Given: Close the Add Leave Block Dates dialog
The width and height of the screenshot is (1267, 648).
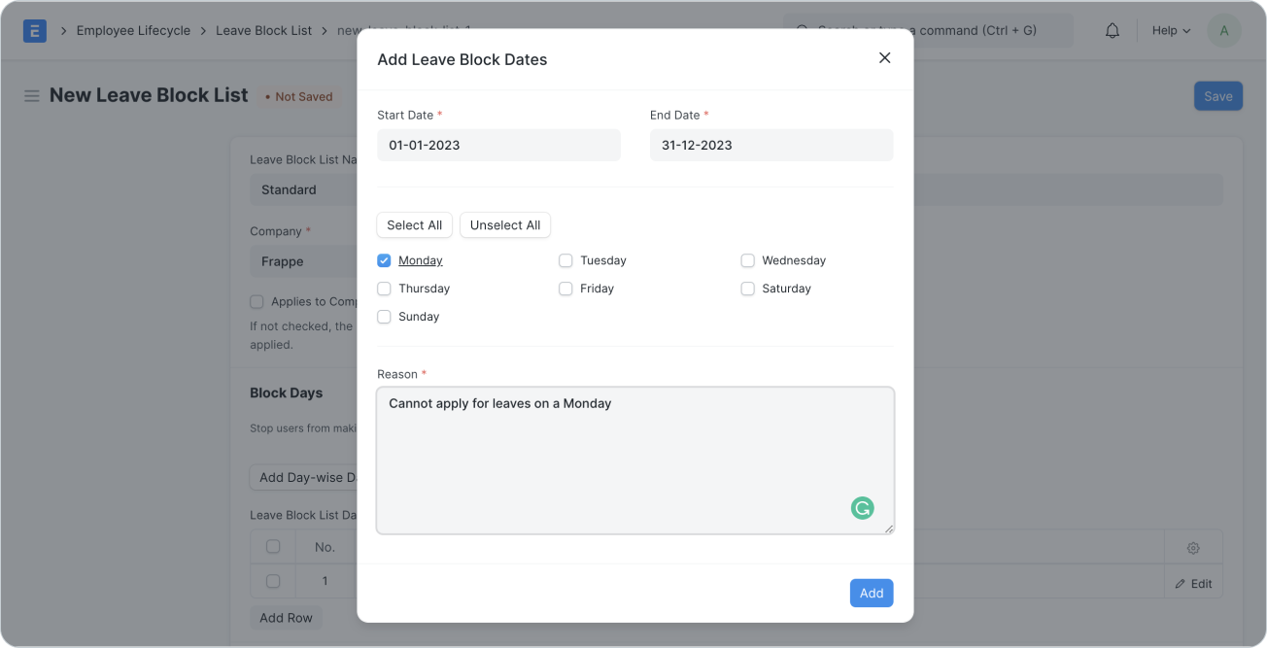Looking at the screenshot, I should pos(884,58).
